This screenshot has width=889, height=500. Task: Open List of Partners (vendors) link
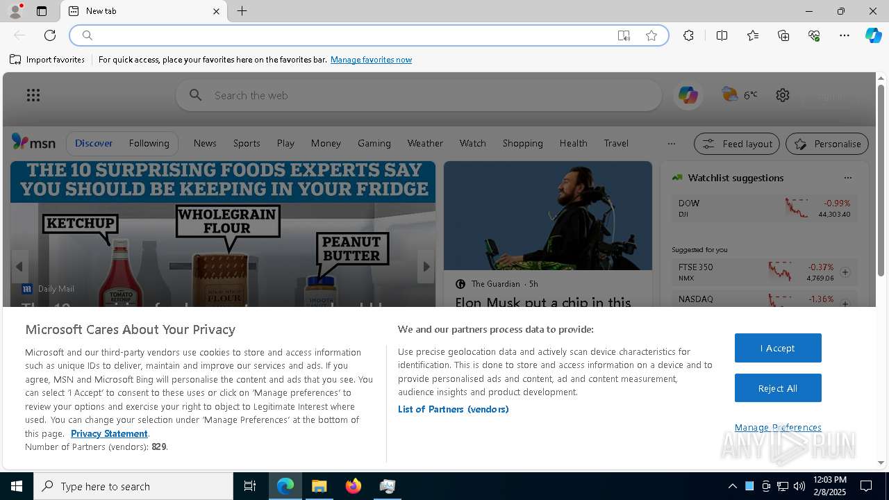[x=454, y=409]
